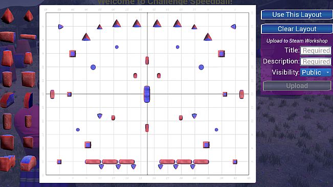The height and width of the screenshot is (187, 333).
Task: Pick the thin horizontal snake beam bunker
Action: (28, 37)
